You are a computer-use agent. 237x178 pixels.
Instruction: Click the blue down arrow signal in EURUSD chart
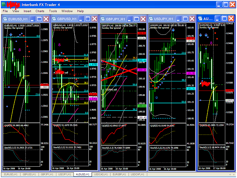(11, 35)
